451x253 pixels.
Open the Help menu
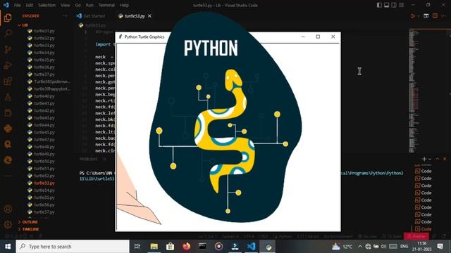click(124, 5)
